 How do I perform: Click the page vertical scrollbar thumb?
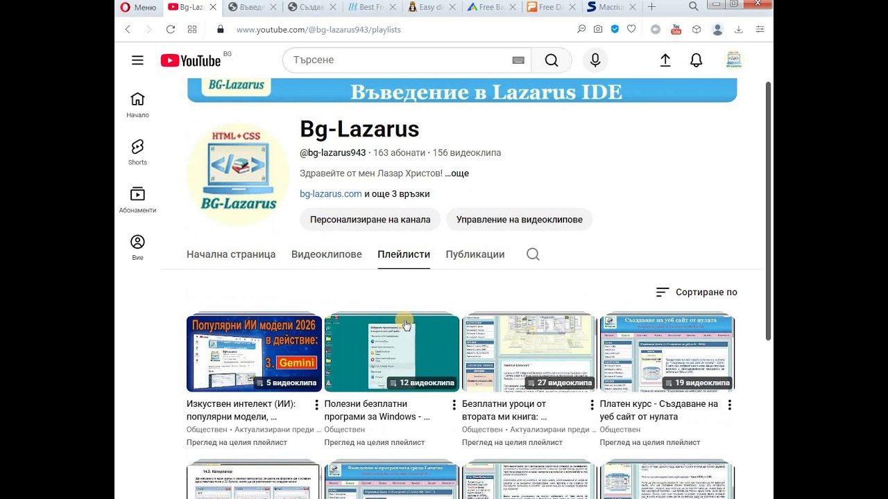(x=768, y=211)
